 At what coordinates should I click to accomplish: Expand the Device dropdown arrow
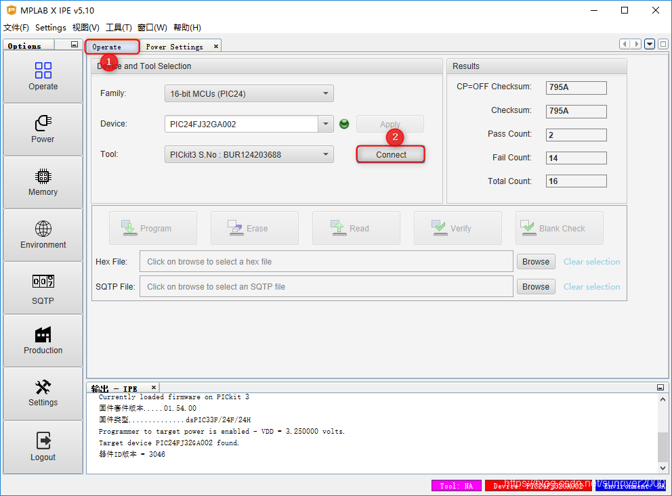coord(326,124)
